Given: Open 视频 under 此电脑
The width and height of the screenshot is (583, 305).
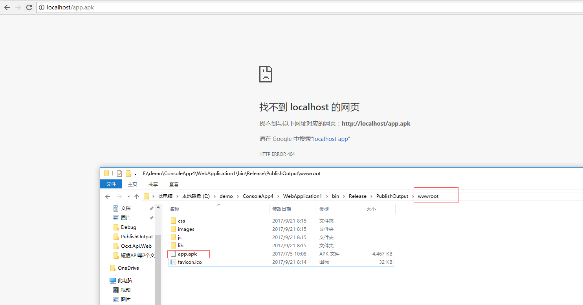Looking at the screenshot, I should coord(126,290).
